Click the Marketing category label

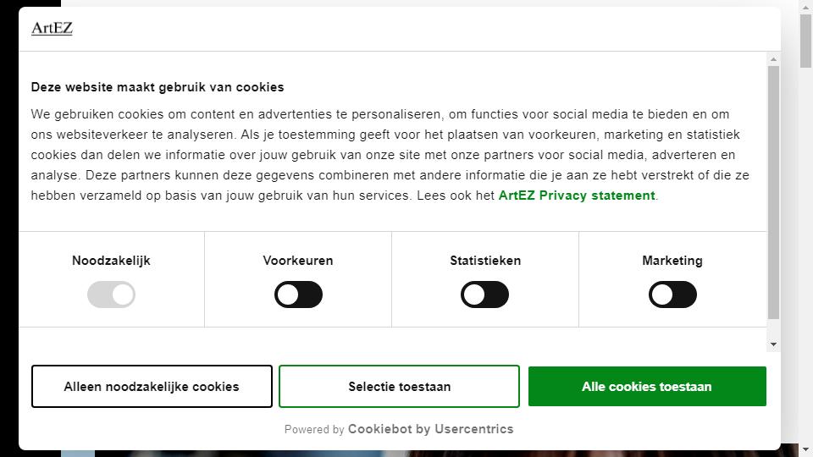(x=672, y=261)
